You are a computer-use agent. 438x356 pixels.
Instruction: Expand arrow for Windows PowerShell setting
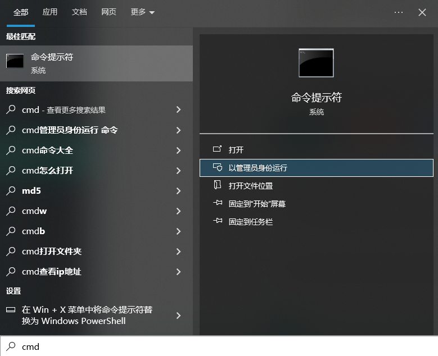178,316
